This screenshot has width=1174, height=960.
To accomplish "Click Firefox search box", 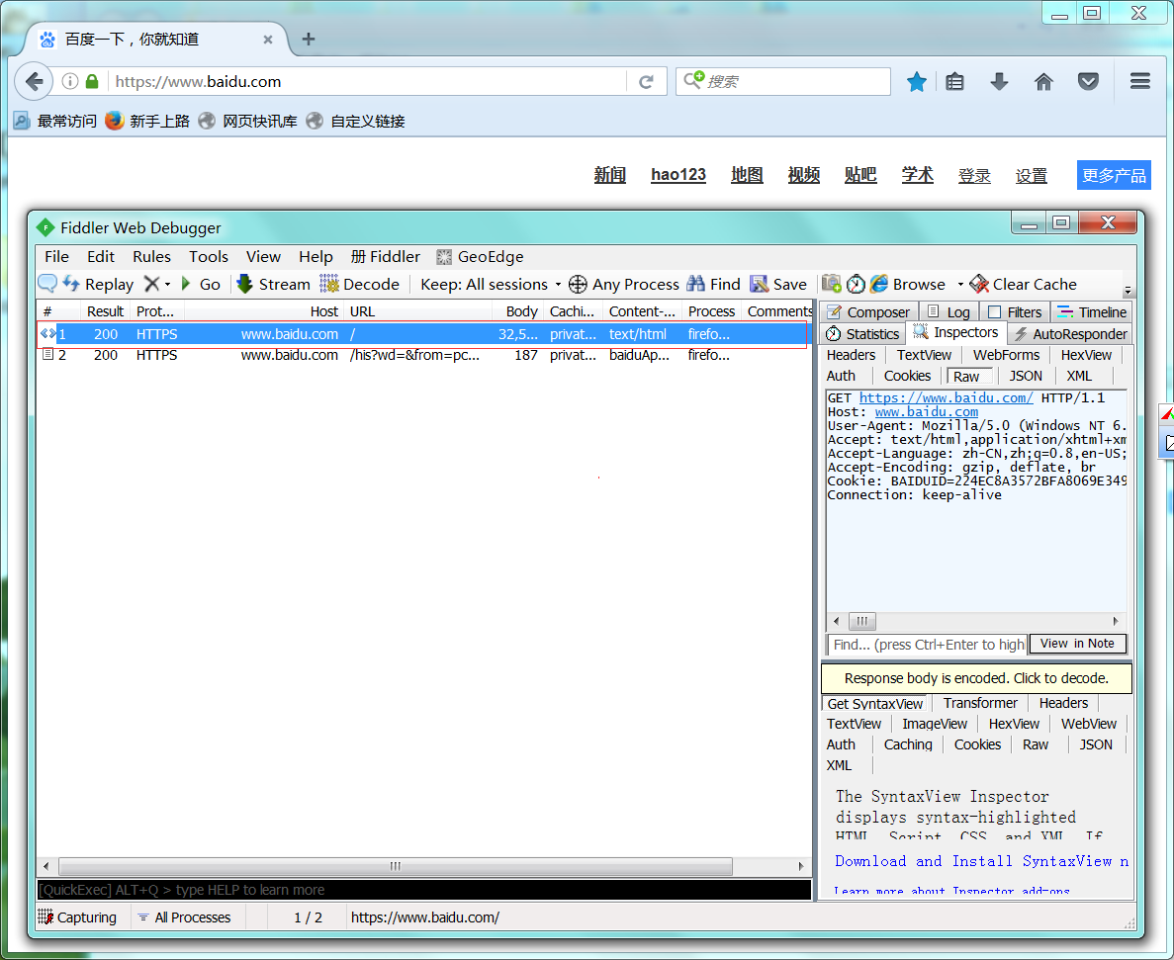I will click(783, 81).
